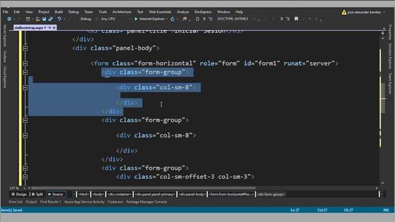Image resolution: width=395 pixels, height=222 pixels.
Task: Click the Undo arrow icon
Action: point(59,19)
